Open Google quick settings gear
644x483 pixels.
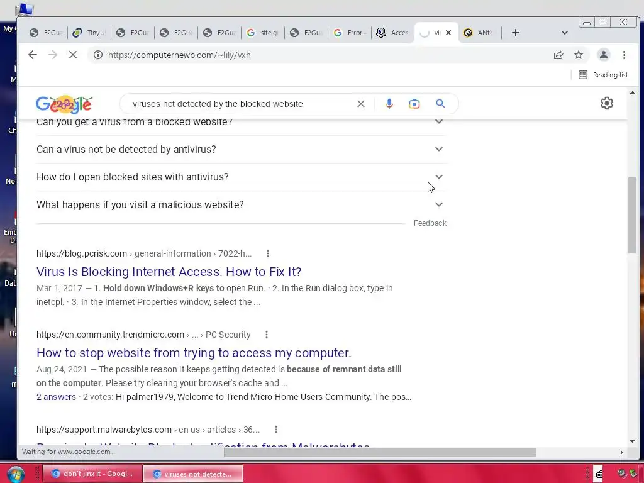click(x=607, y=103)
